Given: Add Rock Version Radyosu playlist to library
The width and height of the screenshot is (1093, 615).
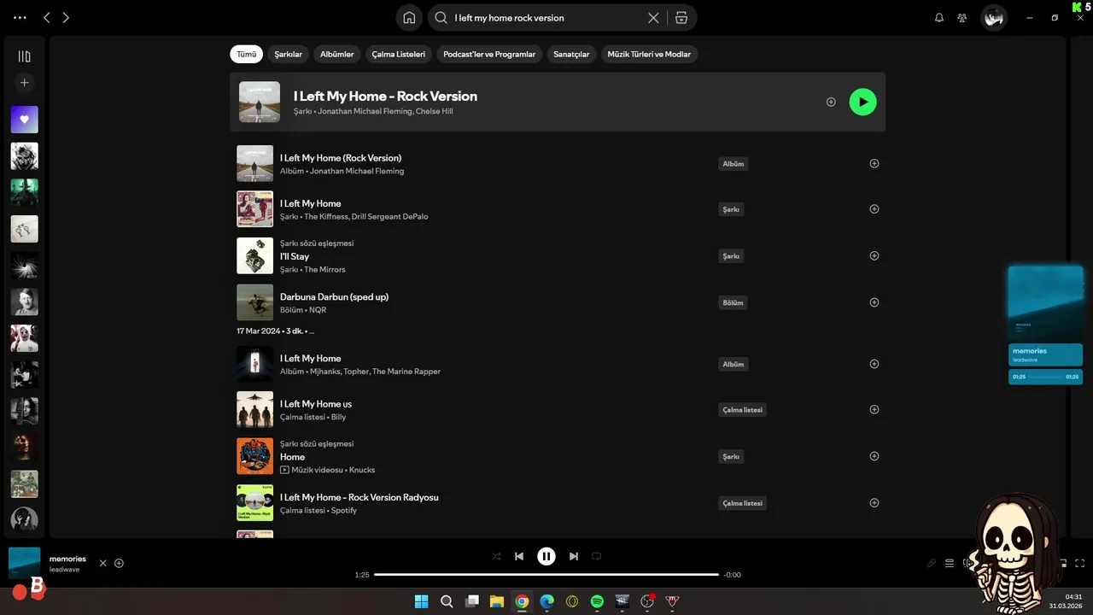Looking at the screenshot, I should coord(874,502).
